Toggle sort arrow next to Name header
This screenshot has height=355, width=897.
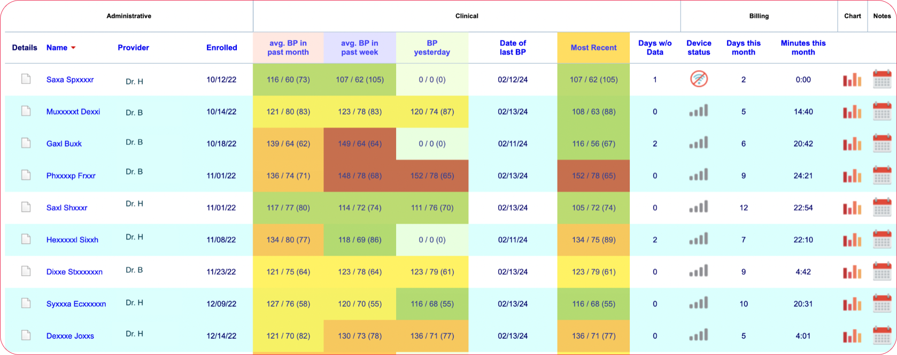pyautogui.click(x=73, y=48)
